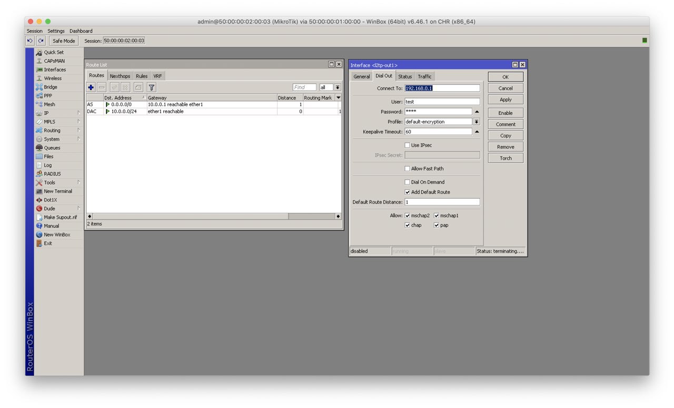Open Wireless sidebar entry
The height and width of the screenshot is (408, 674).
pyautogui.click(x=53, y=79)
